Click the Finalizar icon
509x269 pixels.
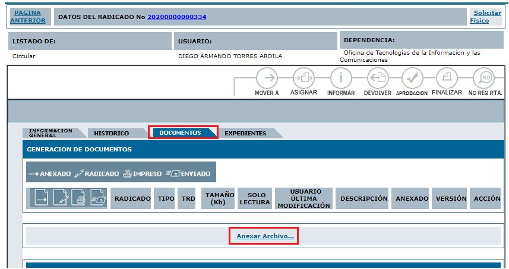(447, 78)
